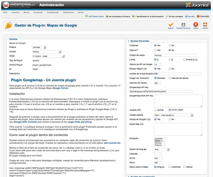The width and height of the screenshot is (213, 177).
Task: Open the Sitio menu
Action: tap(5, 12)
